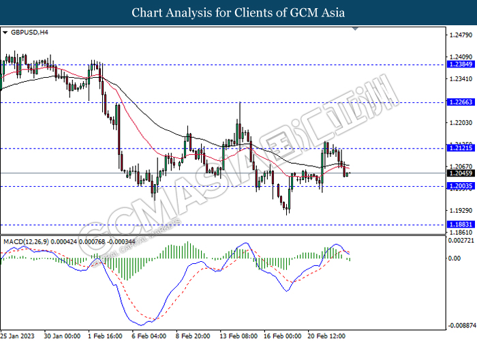Click the MACD -0.008874 scale value
477x341 pixels.
[461, 325]
